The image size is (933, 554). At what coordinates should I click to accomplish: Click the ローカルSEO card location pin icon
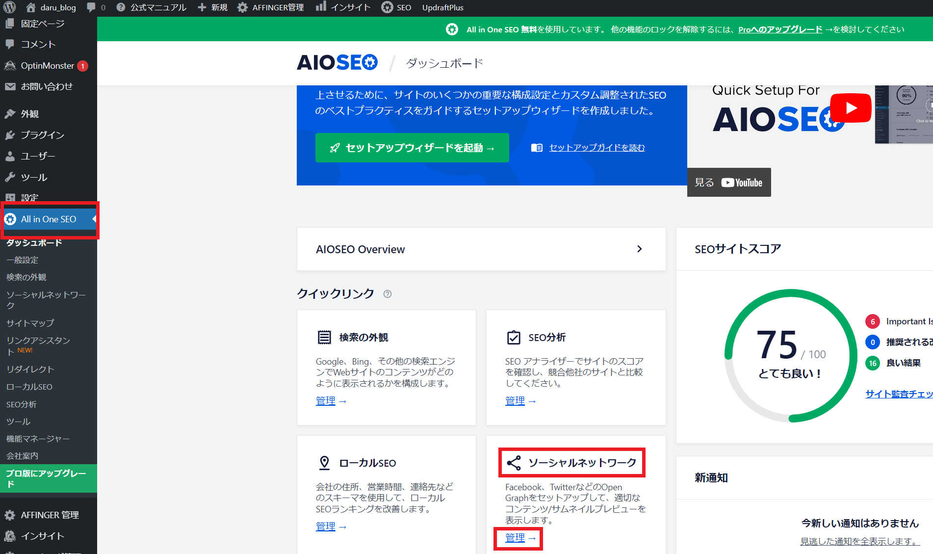324,463
